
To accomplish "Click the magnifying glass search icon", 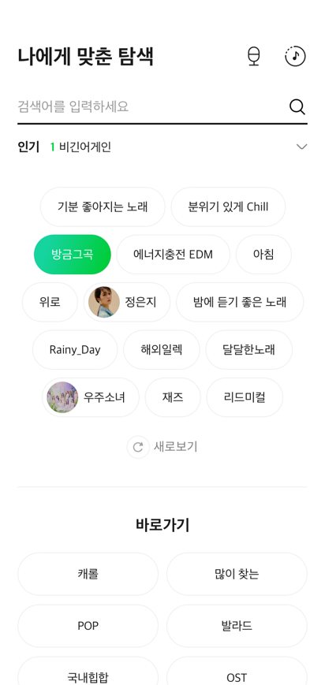I will (x=297, y=106).
